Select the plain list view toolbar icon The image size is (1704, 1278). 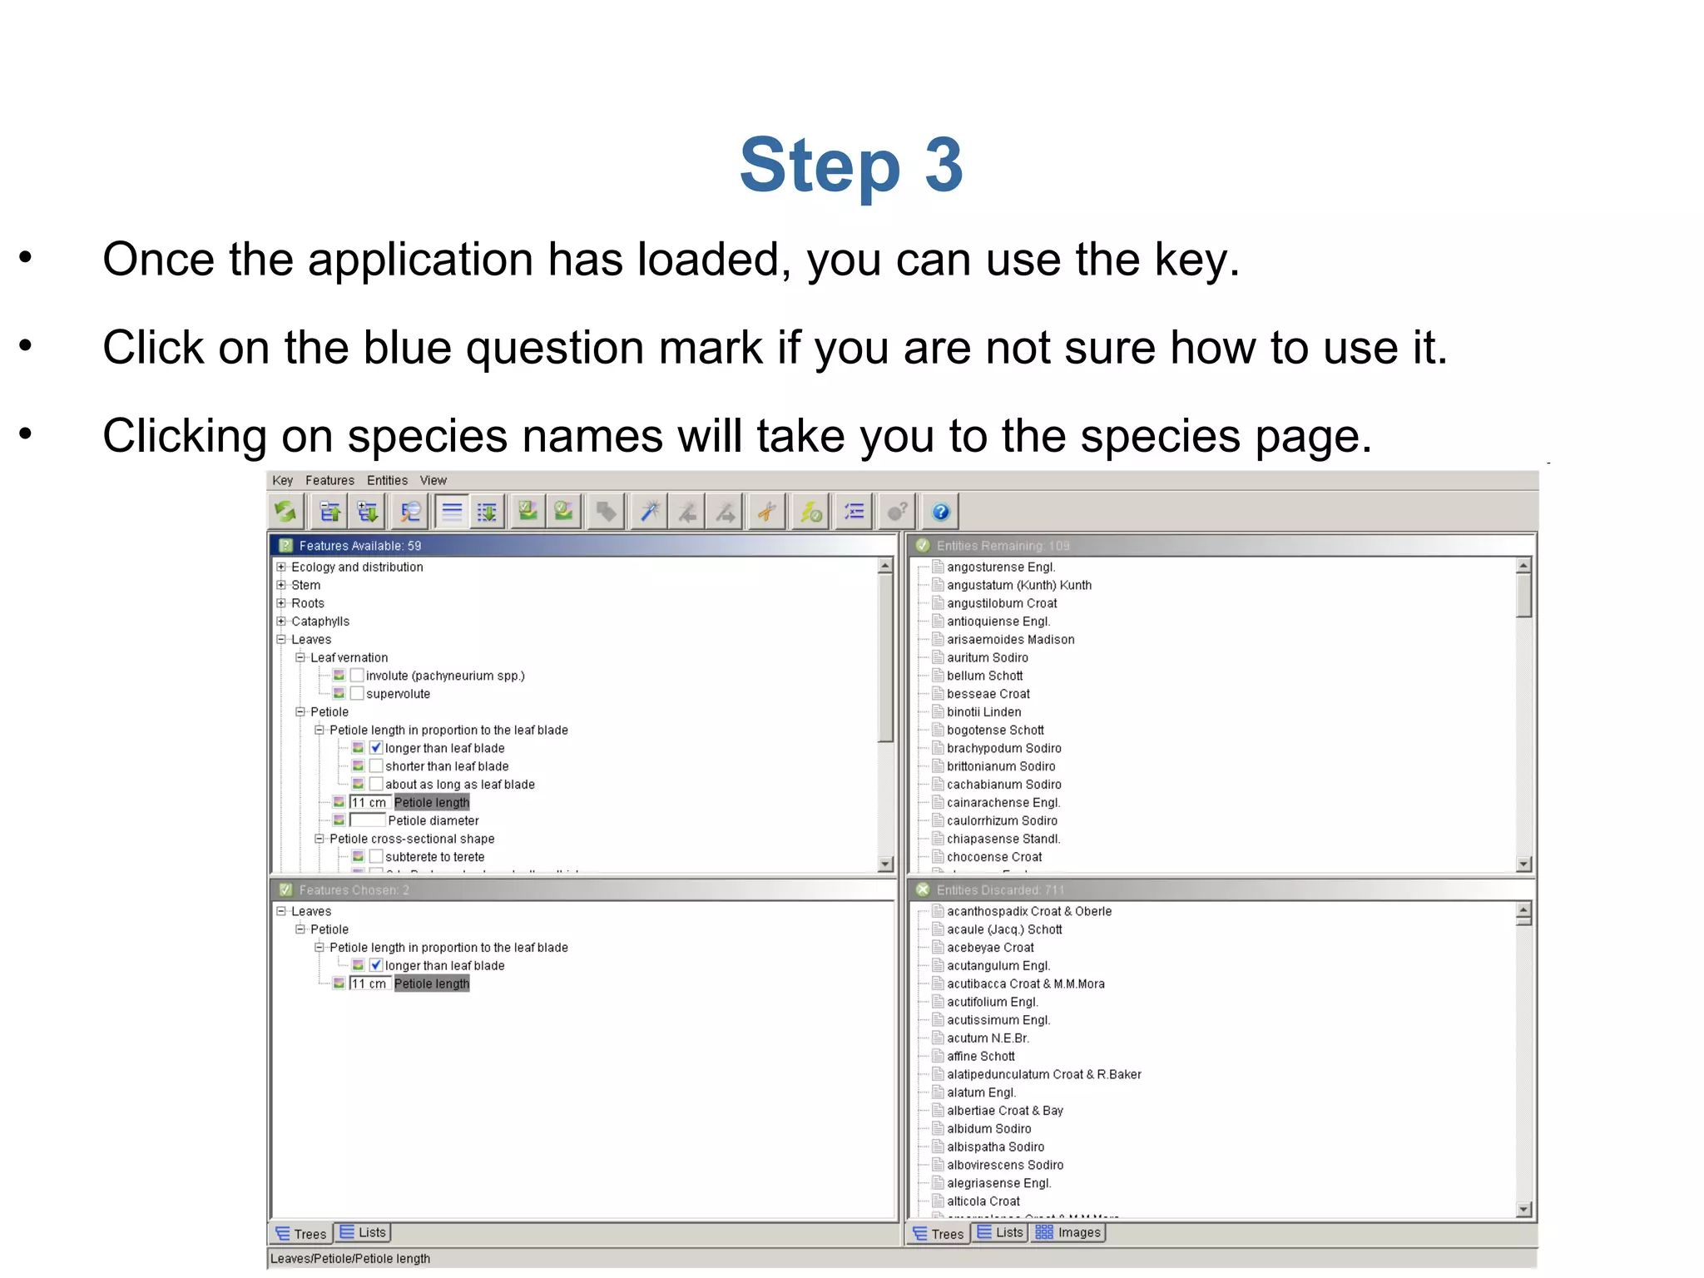[452, 512]
